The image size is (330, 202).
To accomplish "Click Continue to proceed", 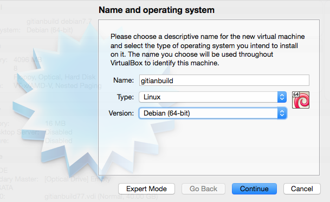I will coord(254,189).
